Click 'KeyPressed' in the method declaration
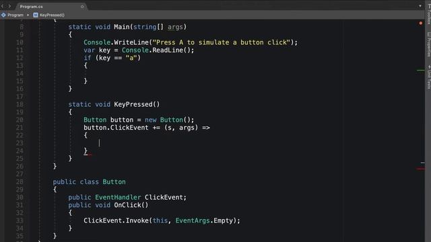This screenshot has height=242, width=431. [x=133, y=104]
